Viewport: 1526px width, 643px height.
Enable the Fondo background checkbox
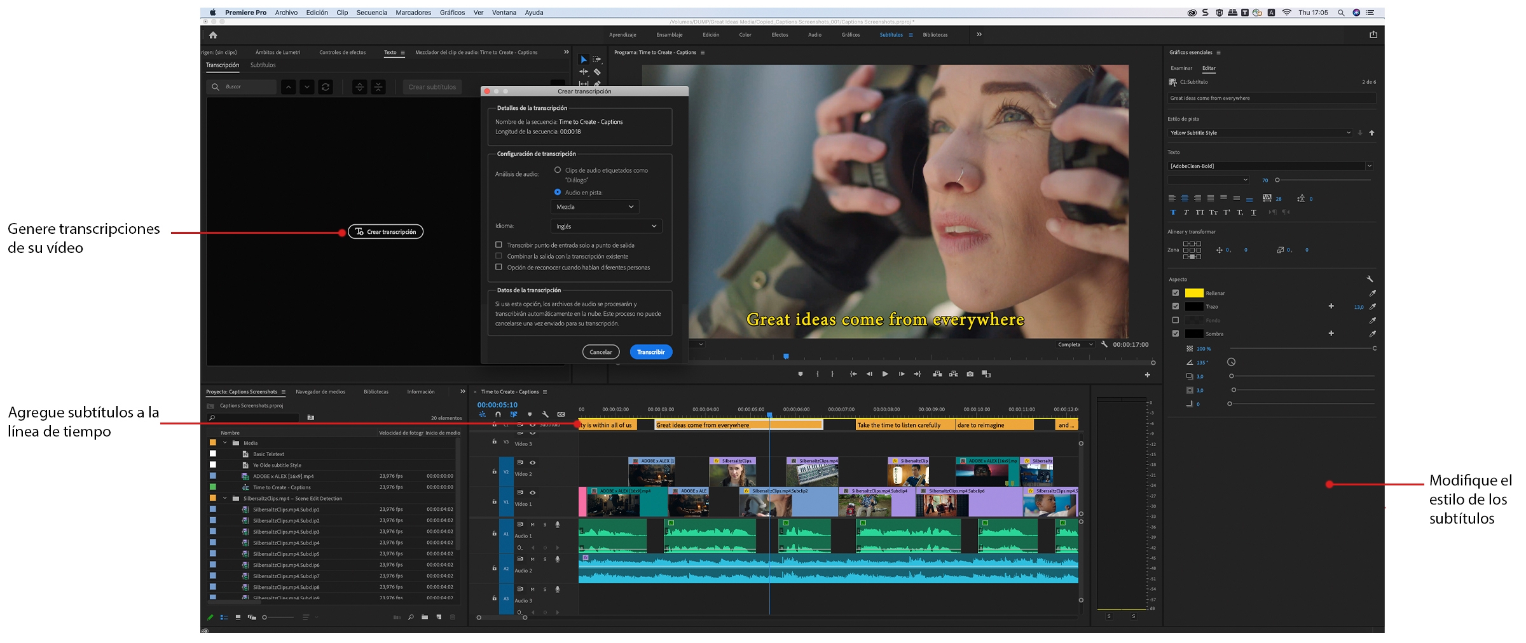1175,320
